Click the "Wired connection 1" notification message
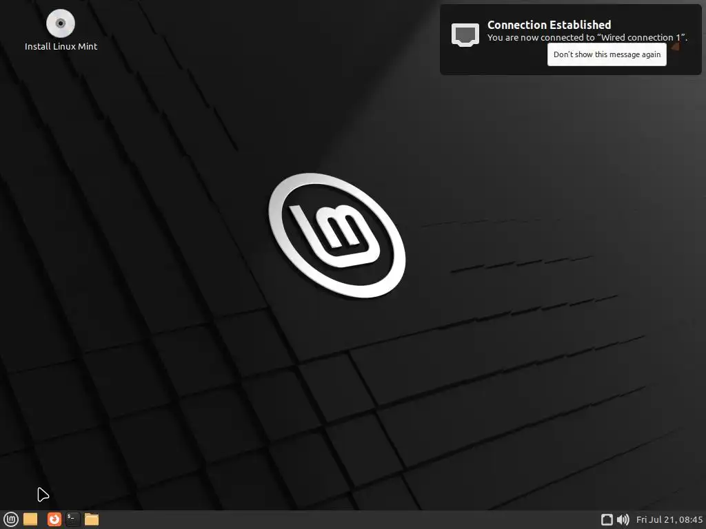This screenshot has width=706, height=529. click(x=587, y=38)
